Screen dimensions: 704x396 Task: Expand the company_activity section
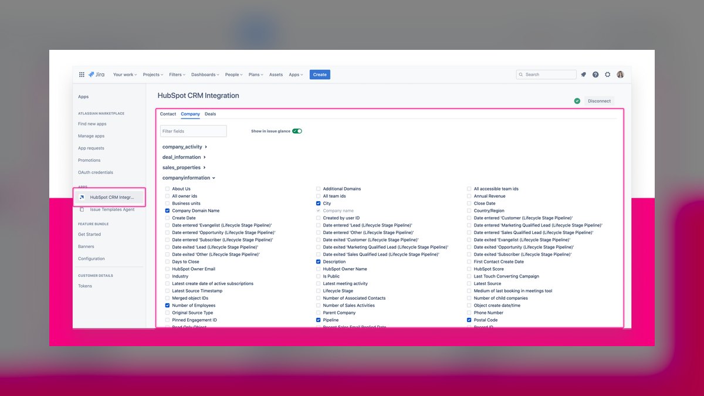tap(185, 147)
